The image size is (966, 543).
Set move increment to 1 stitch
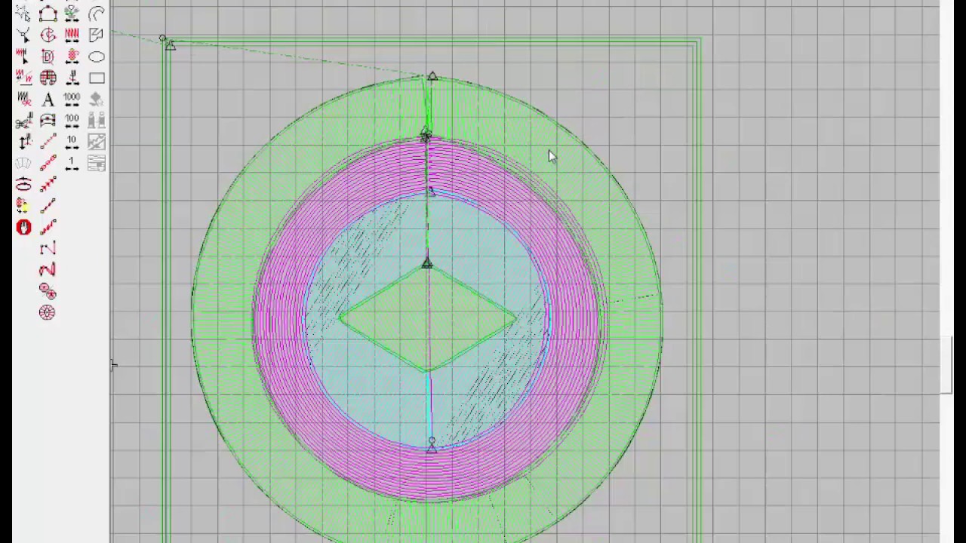(72, 163)
